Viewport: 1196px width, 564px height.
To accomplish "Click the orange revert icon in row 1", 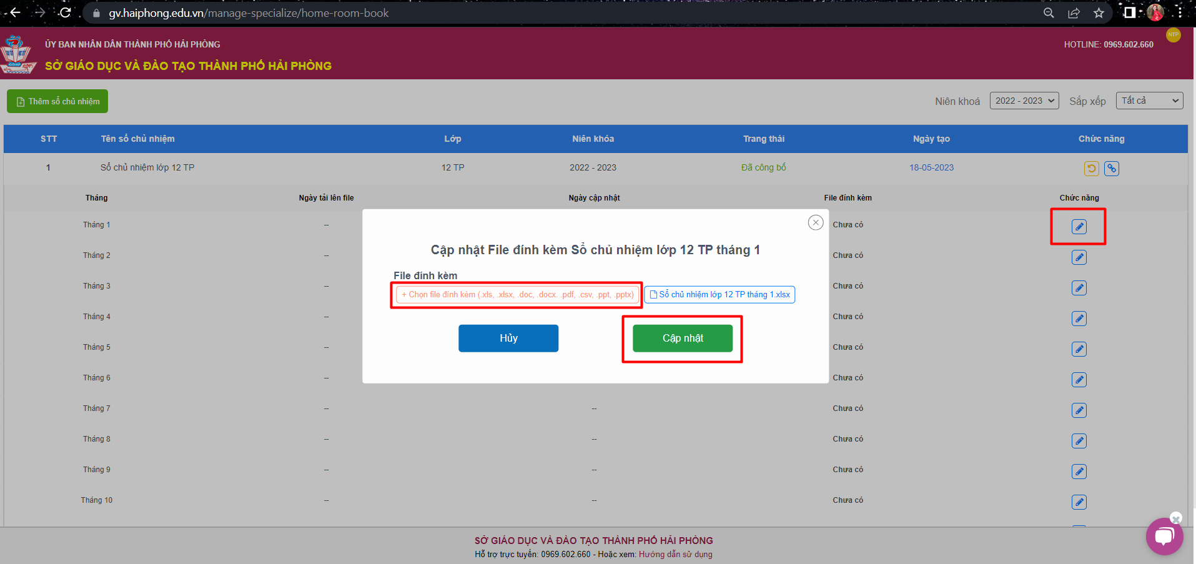I will (1091, 168).
